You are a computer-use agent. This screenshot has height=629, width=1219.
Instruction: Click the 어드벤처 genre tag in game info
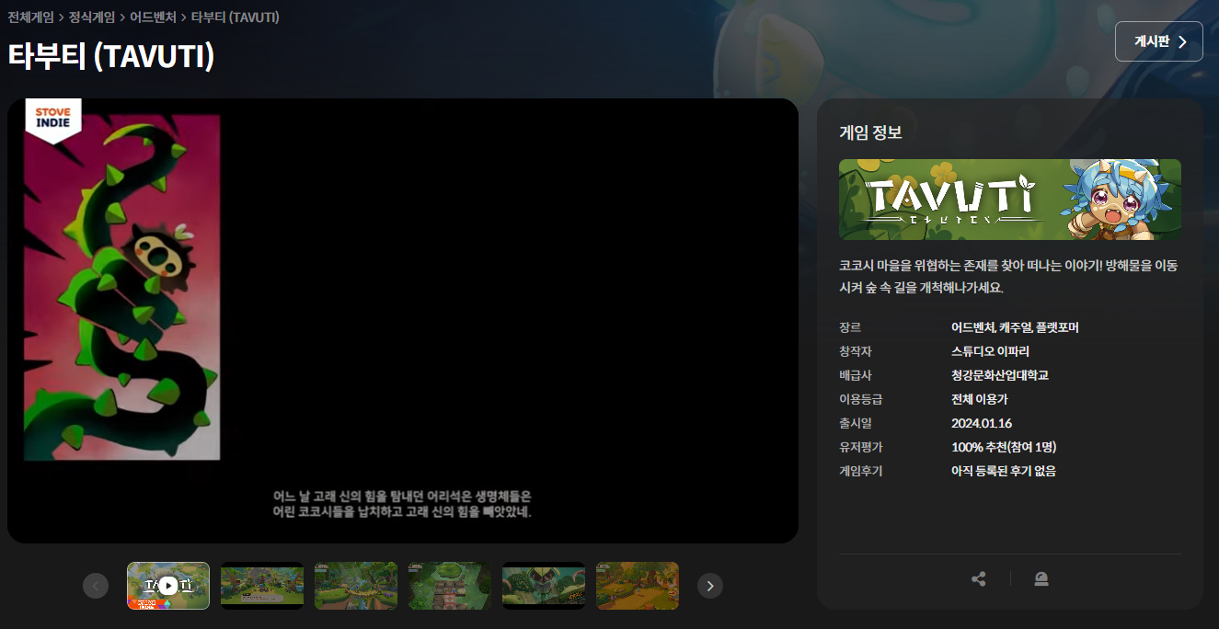973,327
